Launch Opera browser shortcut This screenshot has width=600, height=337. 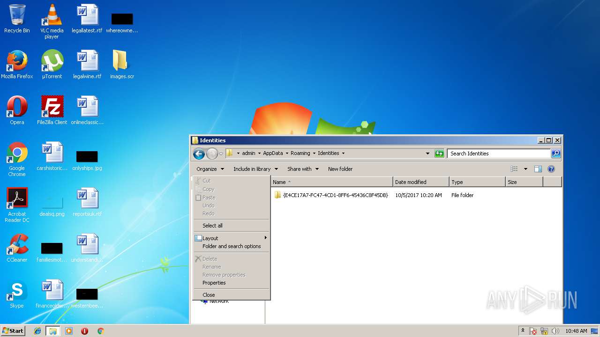point(17,110)
